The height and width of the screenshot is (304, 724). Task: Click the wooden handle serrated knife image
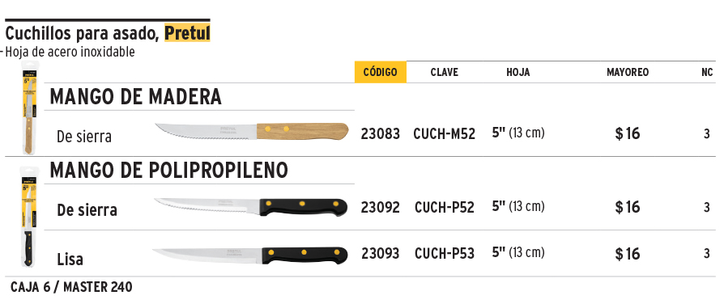pos(252,132)
